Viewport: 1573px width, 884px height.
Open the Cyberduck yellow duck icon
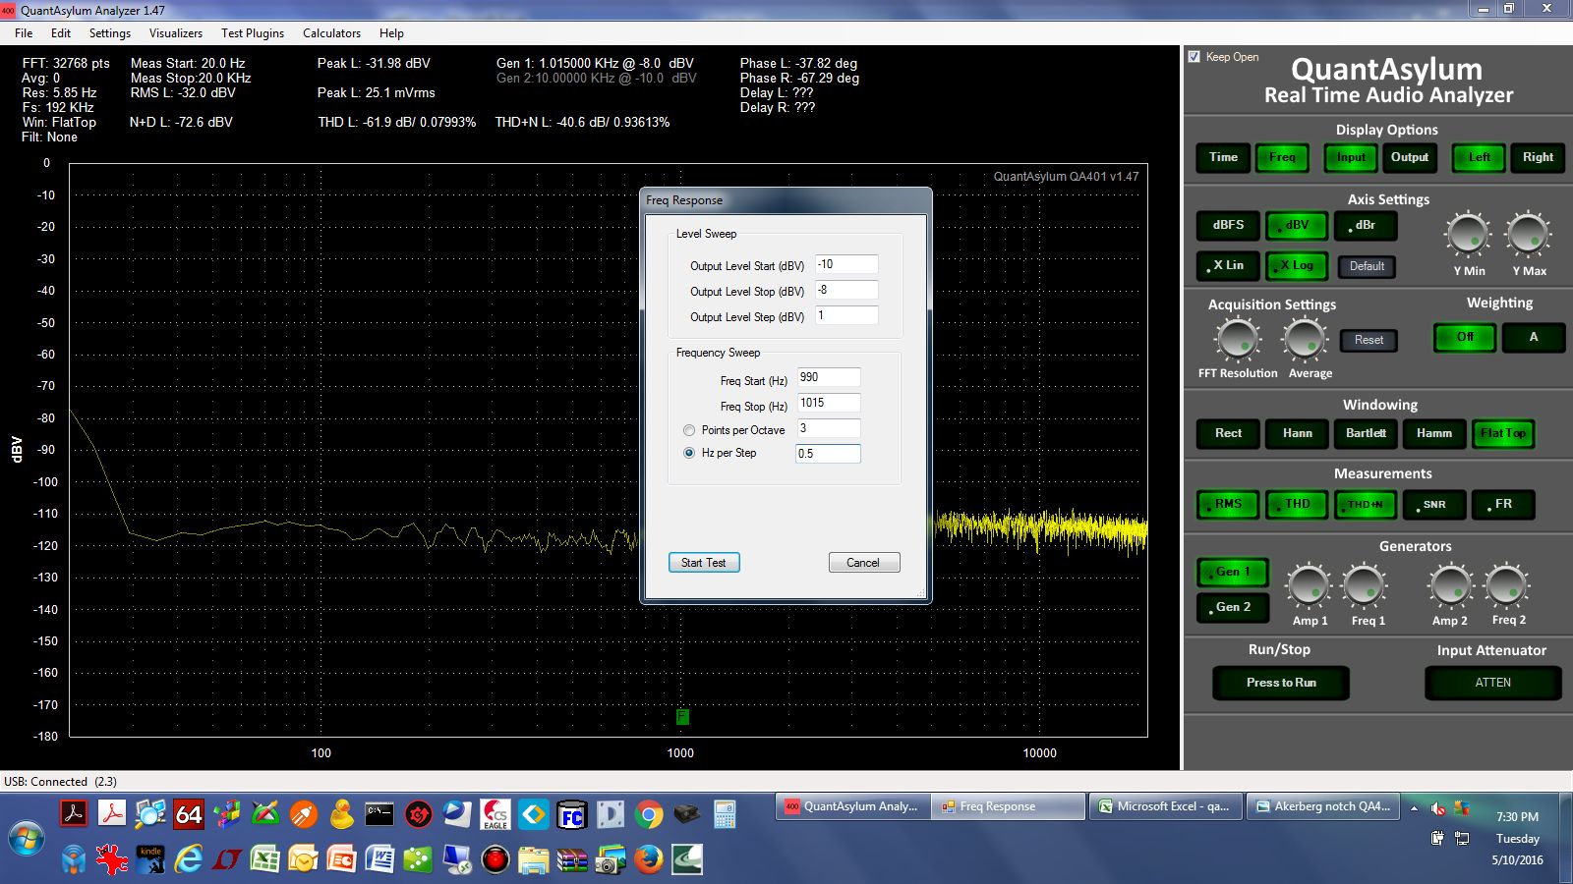(341, 814)
